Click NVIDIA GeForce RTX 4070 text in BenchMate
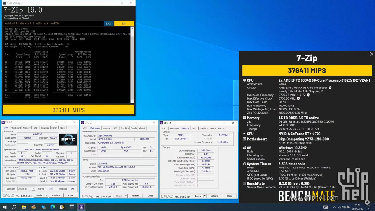This screenshot has width=375, height=211. click(299, 134)
